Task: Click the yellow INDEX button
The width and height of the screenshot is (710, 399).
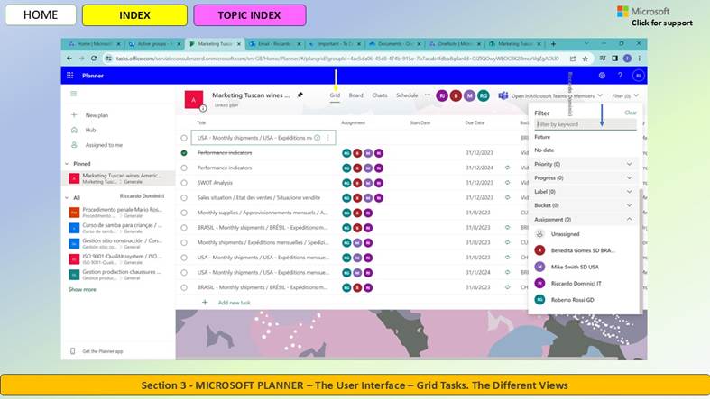Action: click(134, 15)
